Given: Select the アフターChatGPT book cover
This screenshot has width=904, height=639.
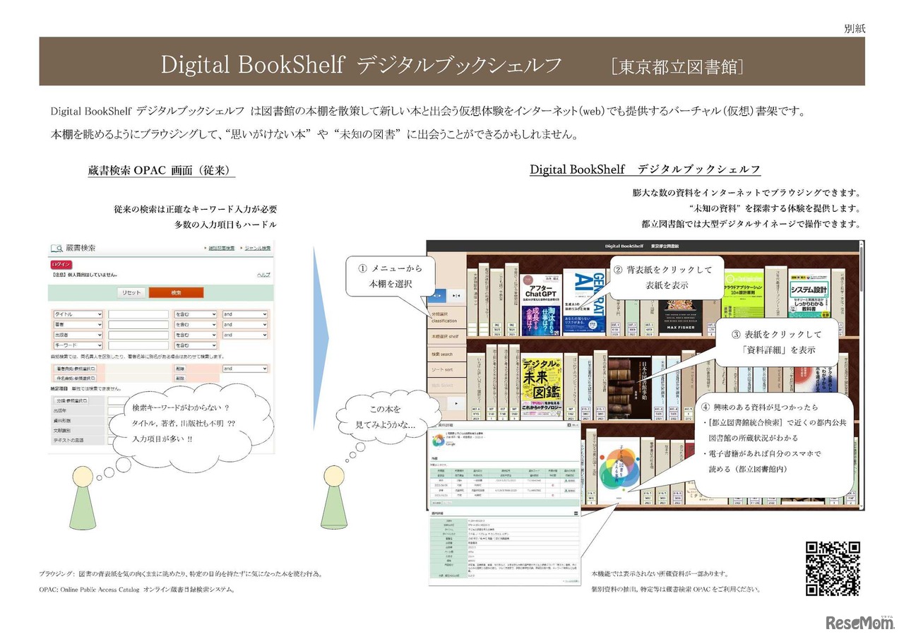Looking at the screenshot, I should (x=540, y=302).
